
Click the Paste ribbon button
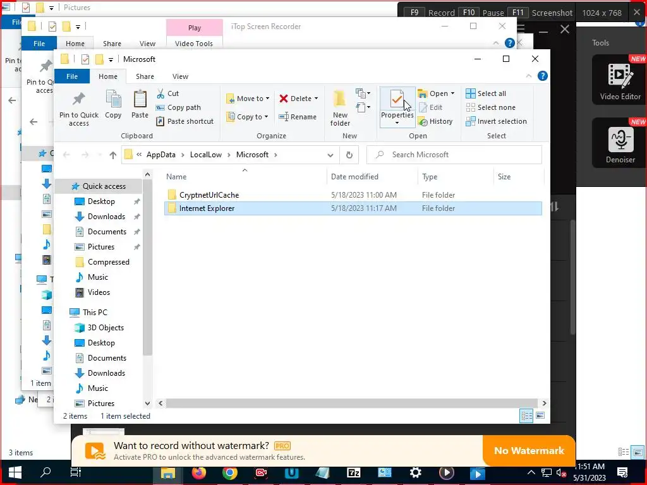tap(140, 105)
